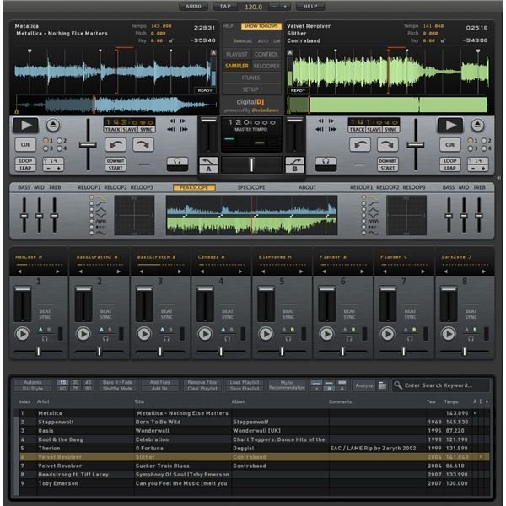This screenshot has width=506, height=506.
Task: Click the crossfader curve icon above A
Action: click(208, 161)
